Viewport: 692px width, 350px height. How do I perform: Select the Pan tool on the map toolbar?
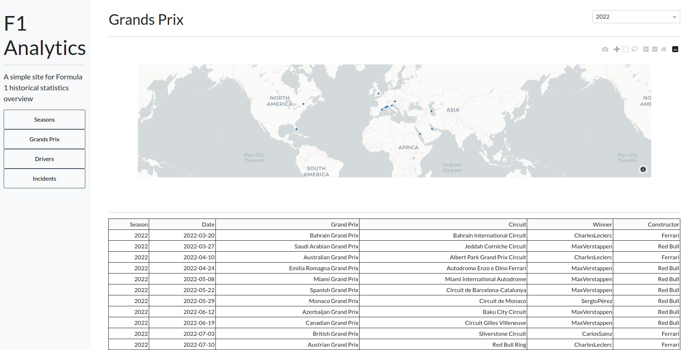pyautogui.click(x=617, y=49)
